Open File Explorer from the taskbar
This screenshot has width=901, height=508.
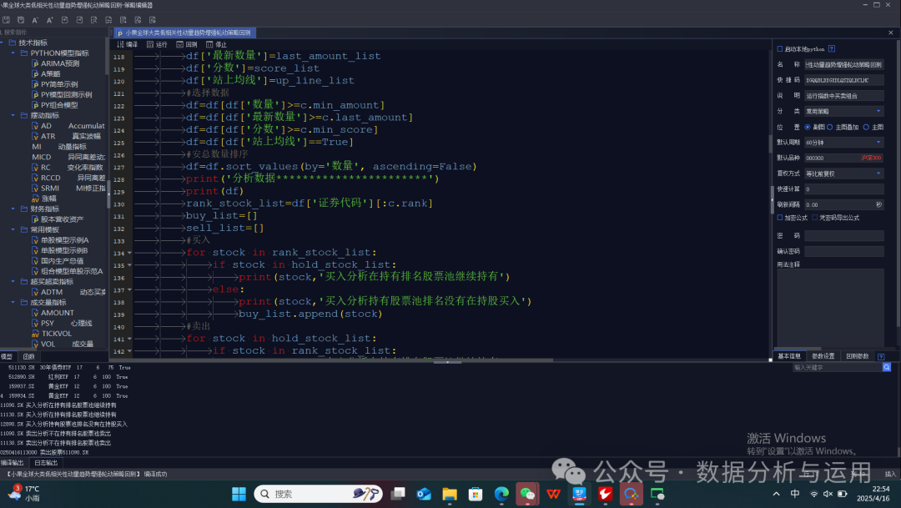coord(450,494)
